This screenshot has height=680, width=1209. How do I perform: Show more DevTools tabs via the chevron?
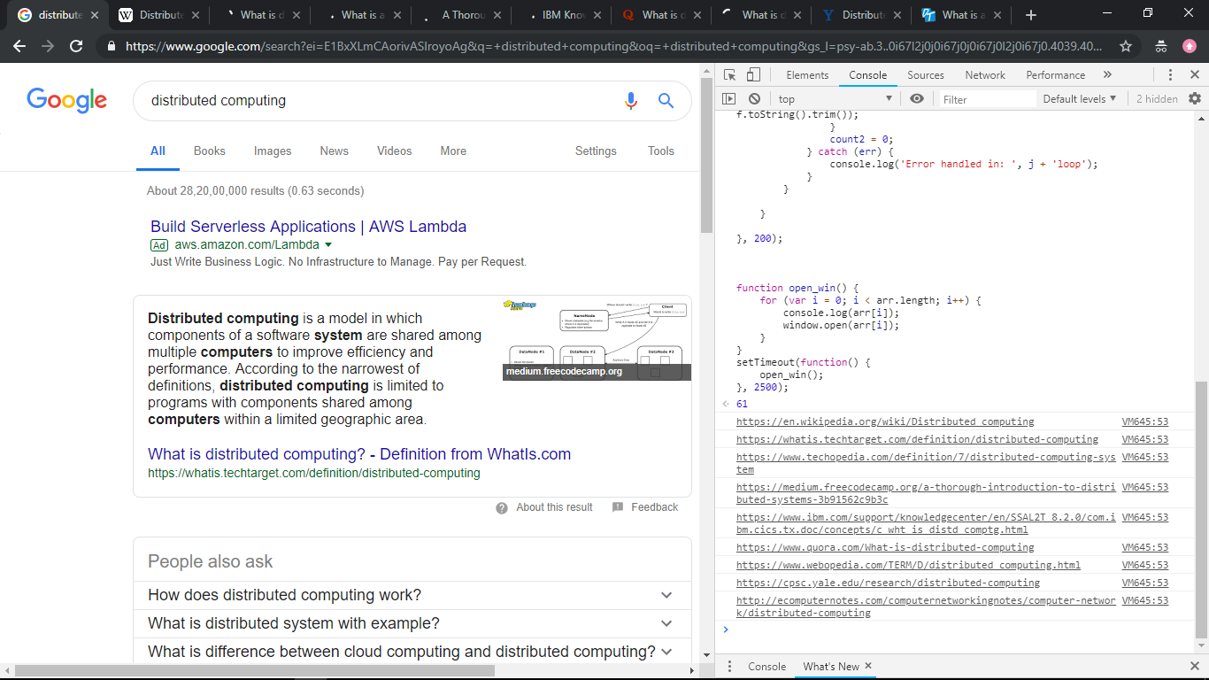pyautogui.click(x=1107, y=75)
